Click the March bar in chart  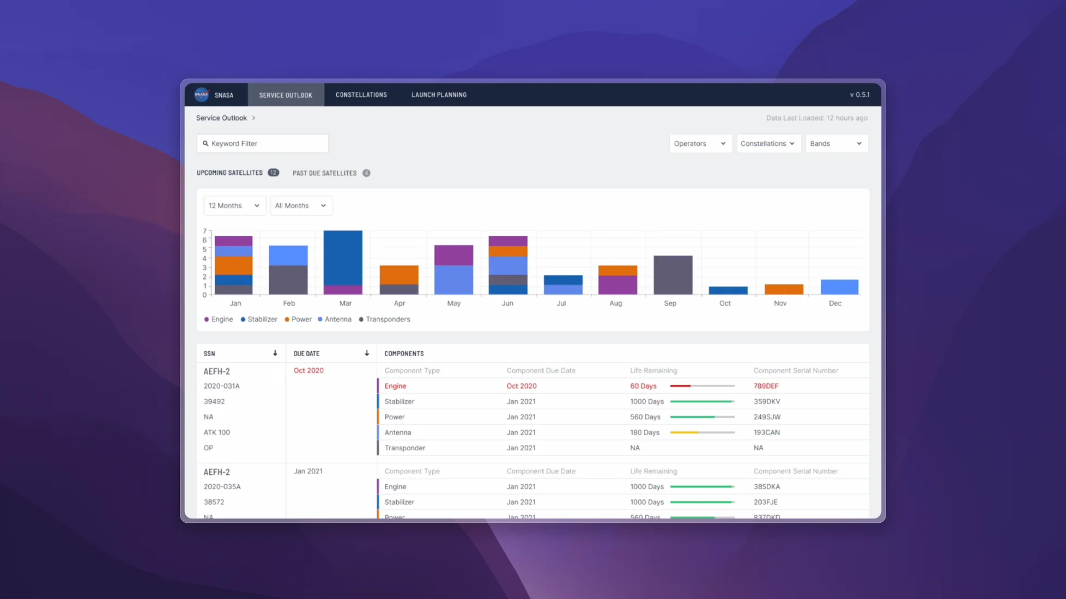pos(343,262)
